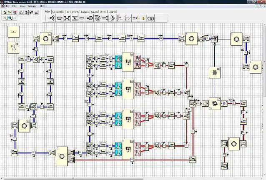
Task: Select the spiral volute node tool
Action: click(x=98, y=18)
